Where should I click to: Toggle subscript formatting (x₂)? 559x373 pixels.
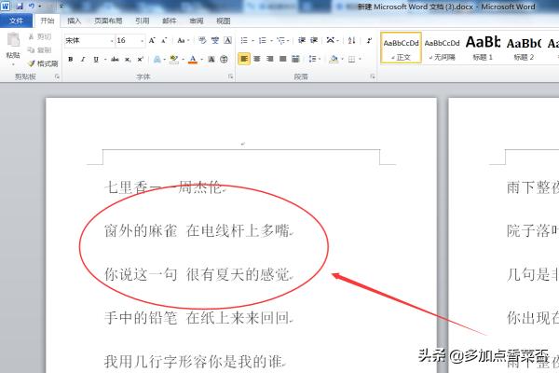pyautogui.click(x=128, y=60)
